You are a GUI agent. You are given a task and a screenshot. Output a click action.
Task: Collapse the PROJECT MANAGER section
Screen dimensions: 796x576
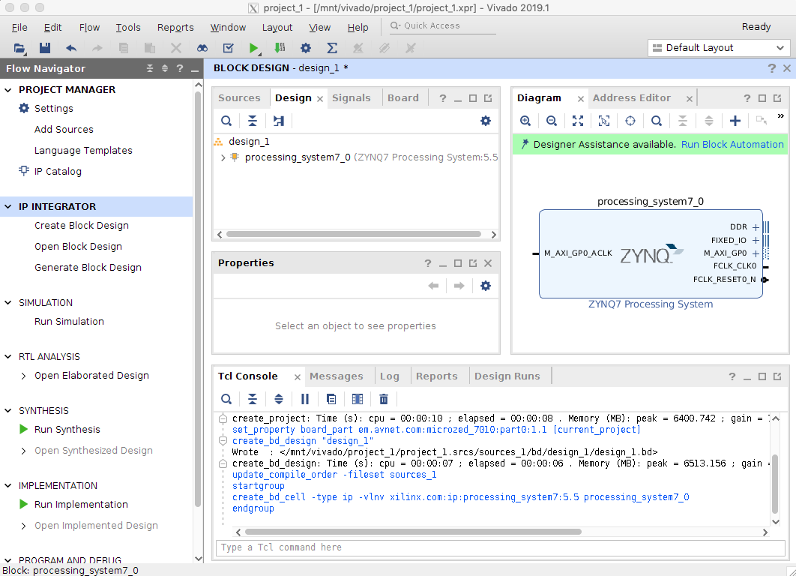[8, 90]
